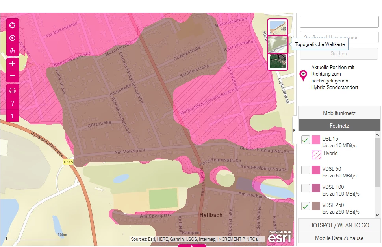Click the Mozartstraße street label
Viewport: 382px width, 247px height.
[x=118, y=49]
